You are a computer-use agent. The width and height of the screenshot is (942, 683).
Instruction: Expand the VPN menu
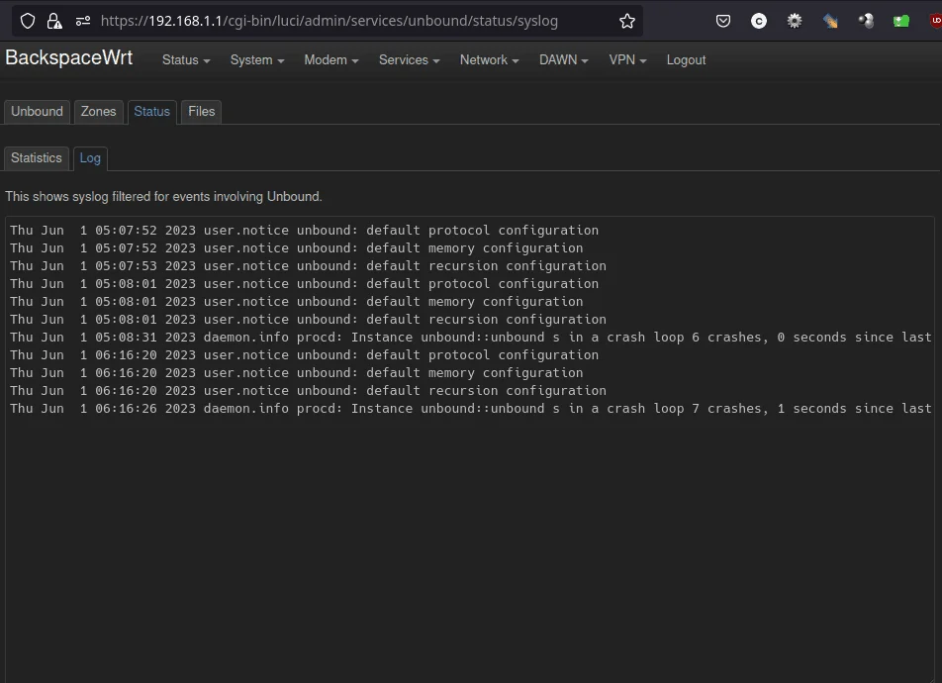click(627, 60)
